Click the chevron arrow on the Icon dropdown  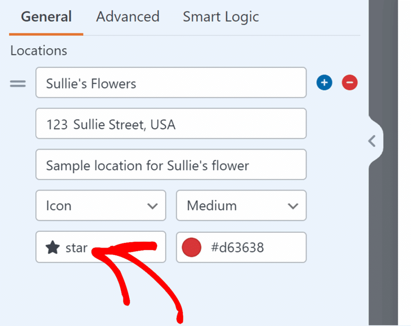pyautogui.click(x=153, y=206)
